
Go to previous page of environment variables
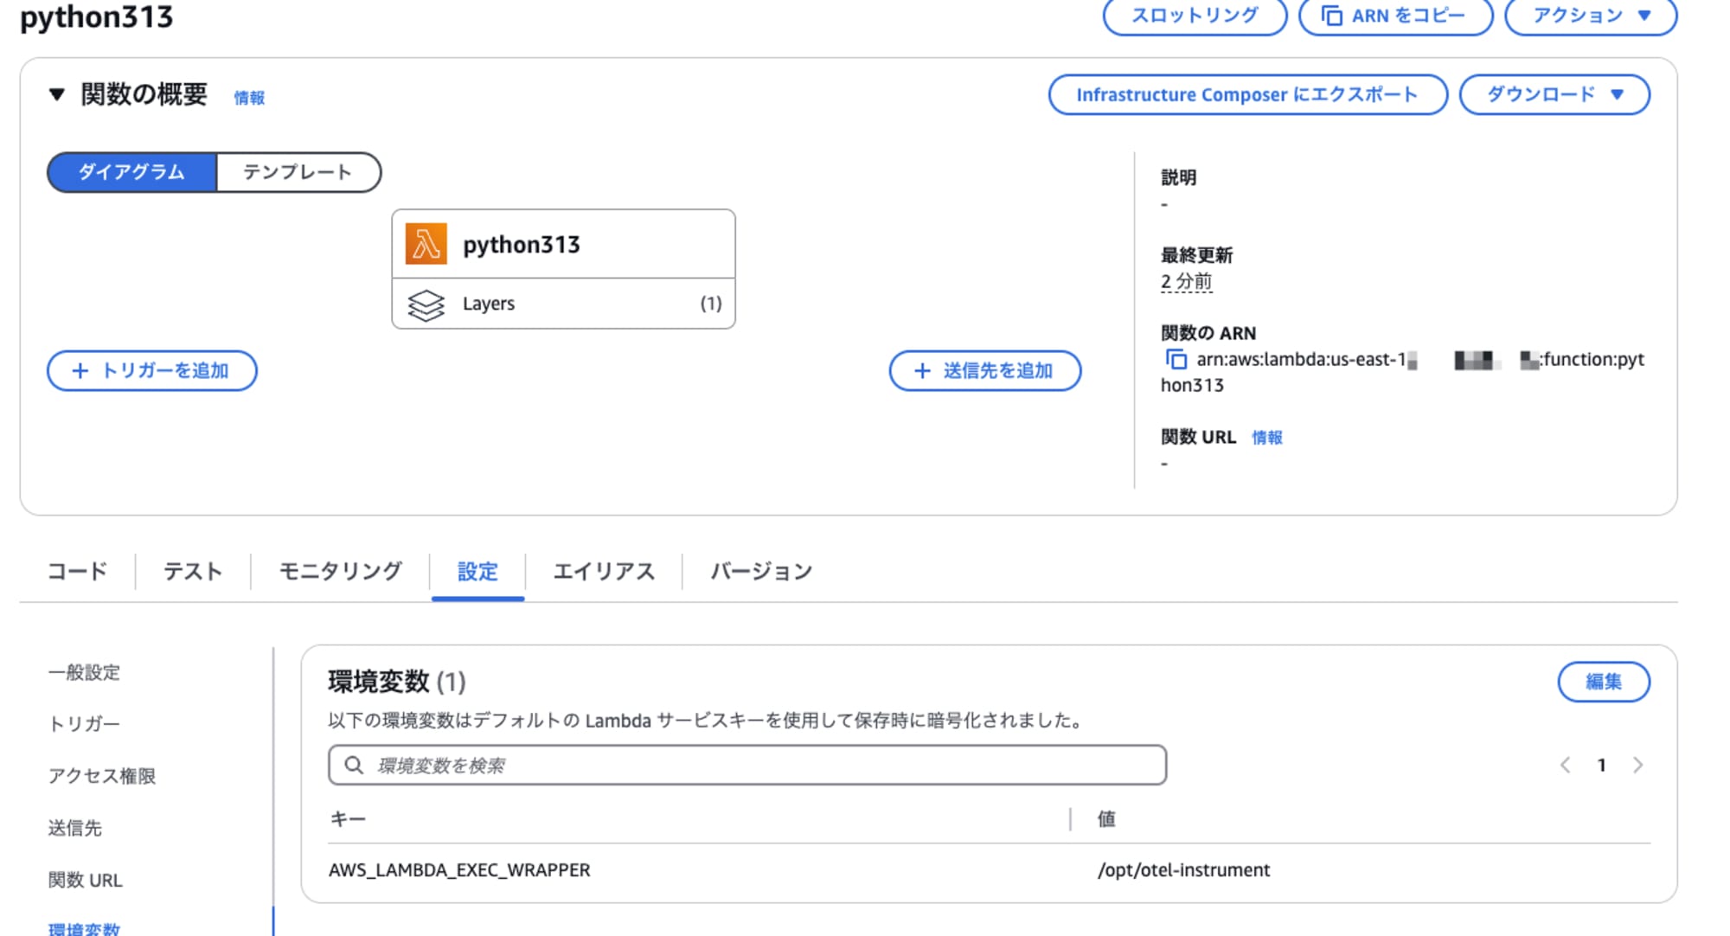tap(1565, 765)
